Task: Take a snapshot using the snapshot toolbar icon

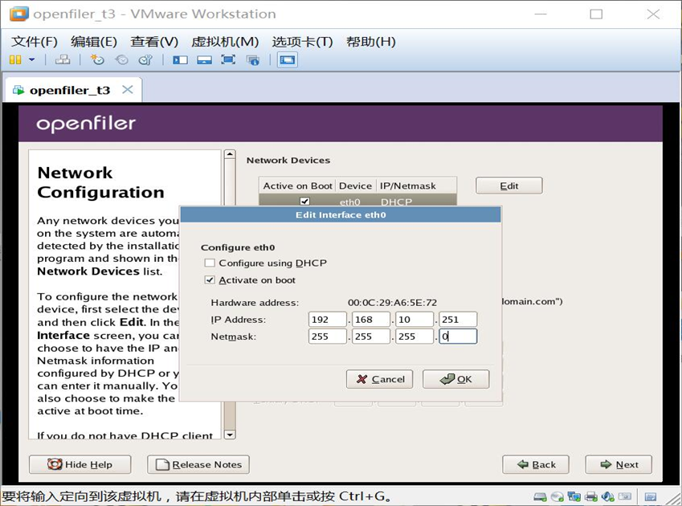Action: (97, 59)
